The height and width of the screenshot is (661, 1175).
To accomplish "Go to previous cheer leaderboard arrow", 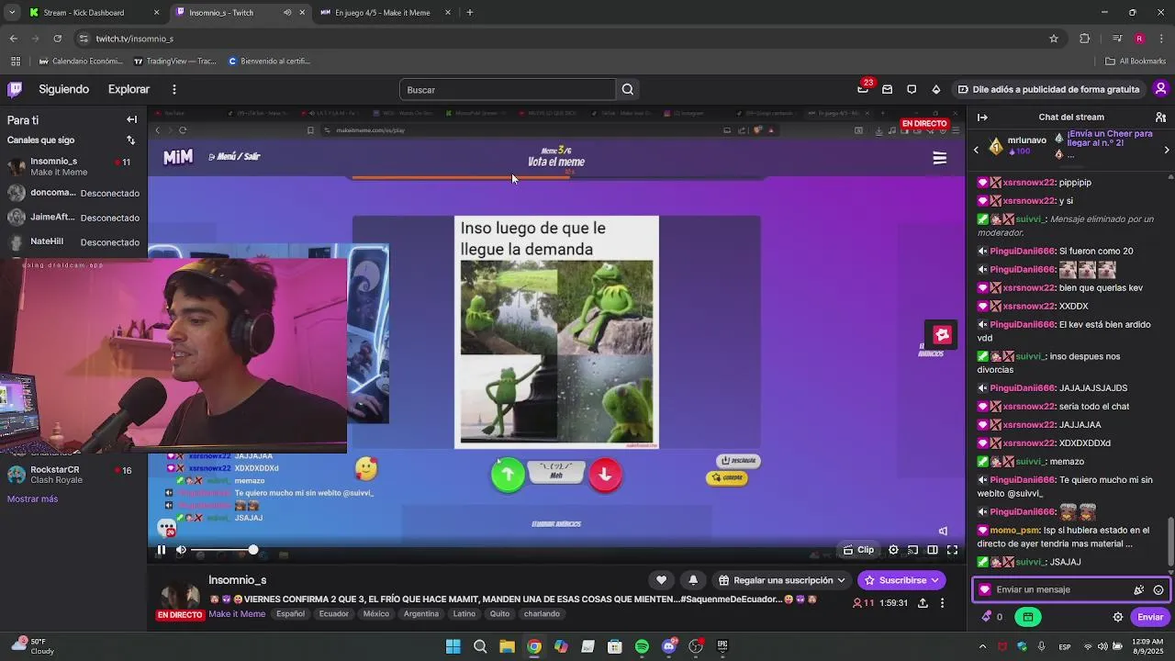I will point(977,150).
